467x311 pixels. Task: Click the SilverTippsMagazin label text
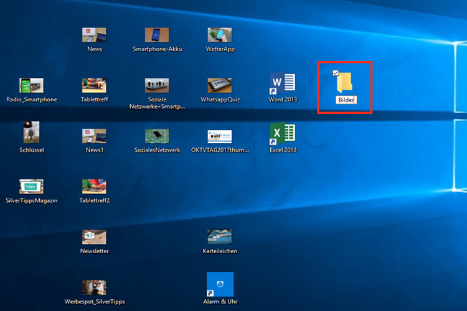tap(32, 200)
